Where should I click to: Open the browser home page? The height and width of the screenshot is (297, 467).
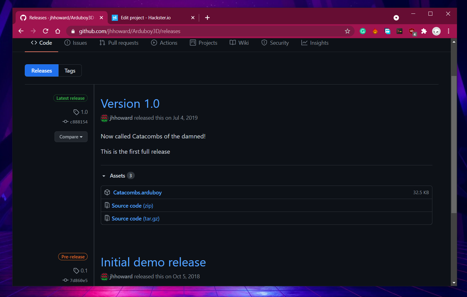58,31
